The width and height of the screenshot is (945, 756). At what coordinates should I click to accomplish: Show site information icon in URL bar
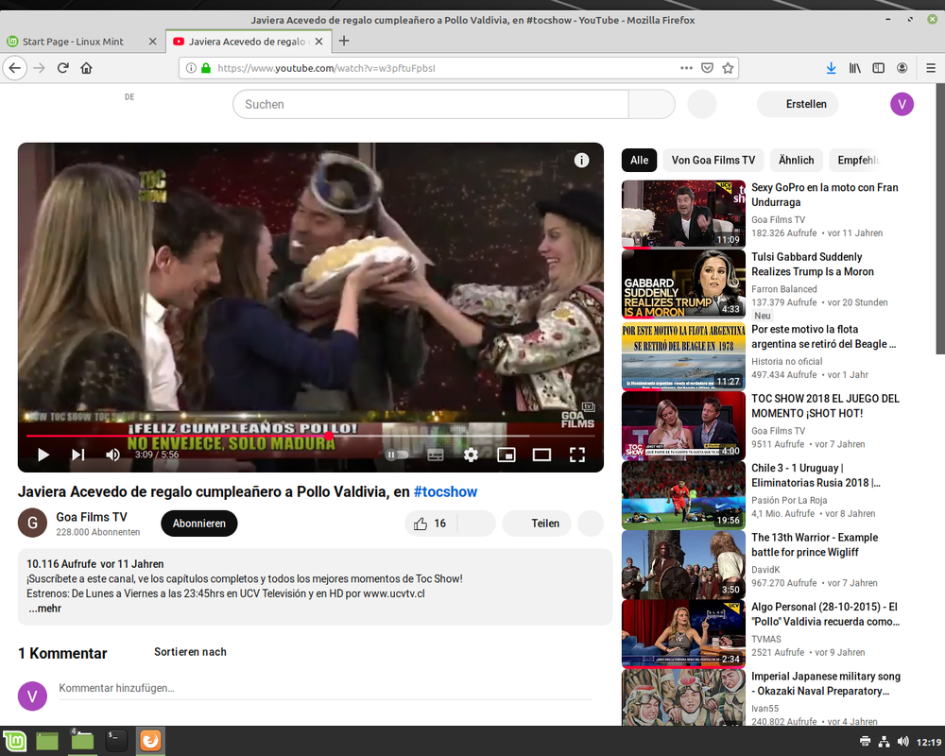[x=191, y=68]
